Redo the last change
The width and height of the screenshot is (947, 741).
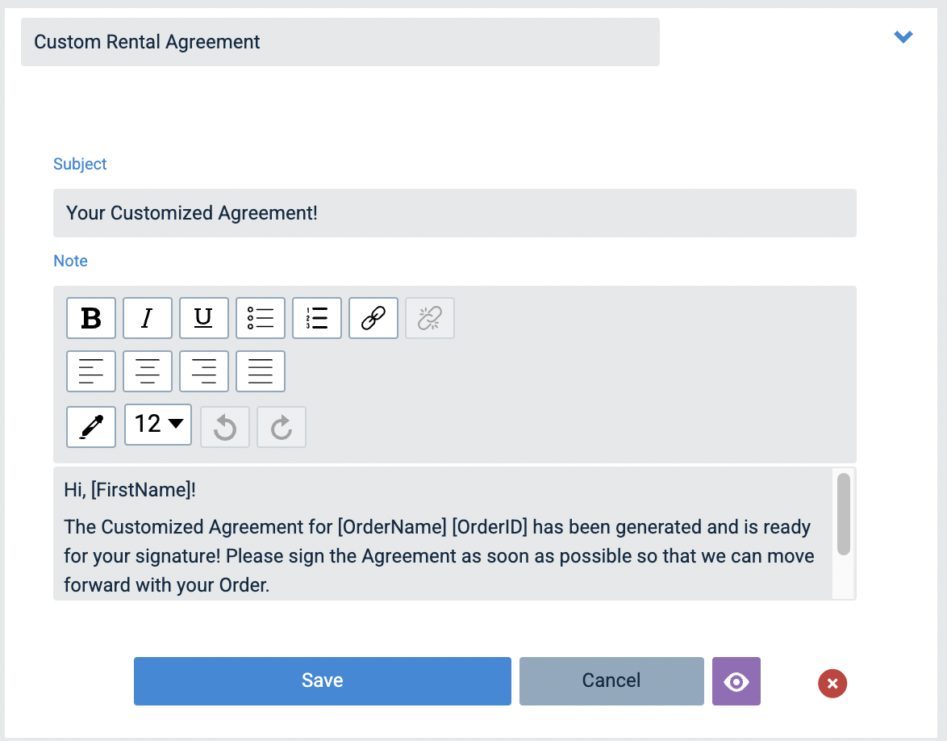282,426
